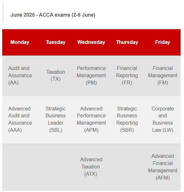The width and height of the screenshot is (184, 192).
Task: Click Strategic Business Reporting (SBR) cell
Action: 127,120
